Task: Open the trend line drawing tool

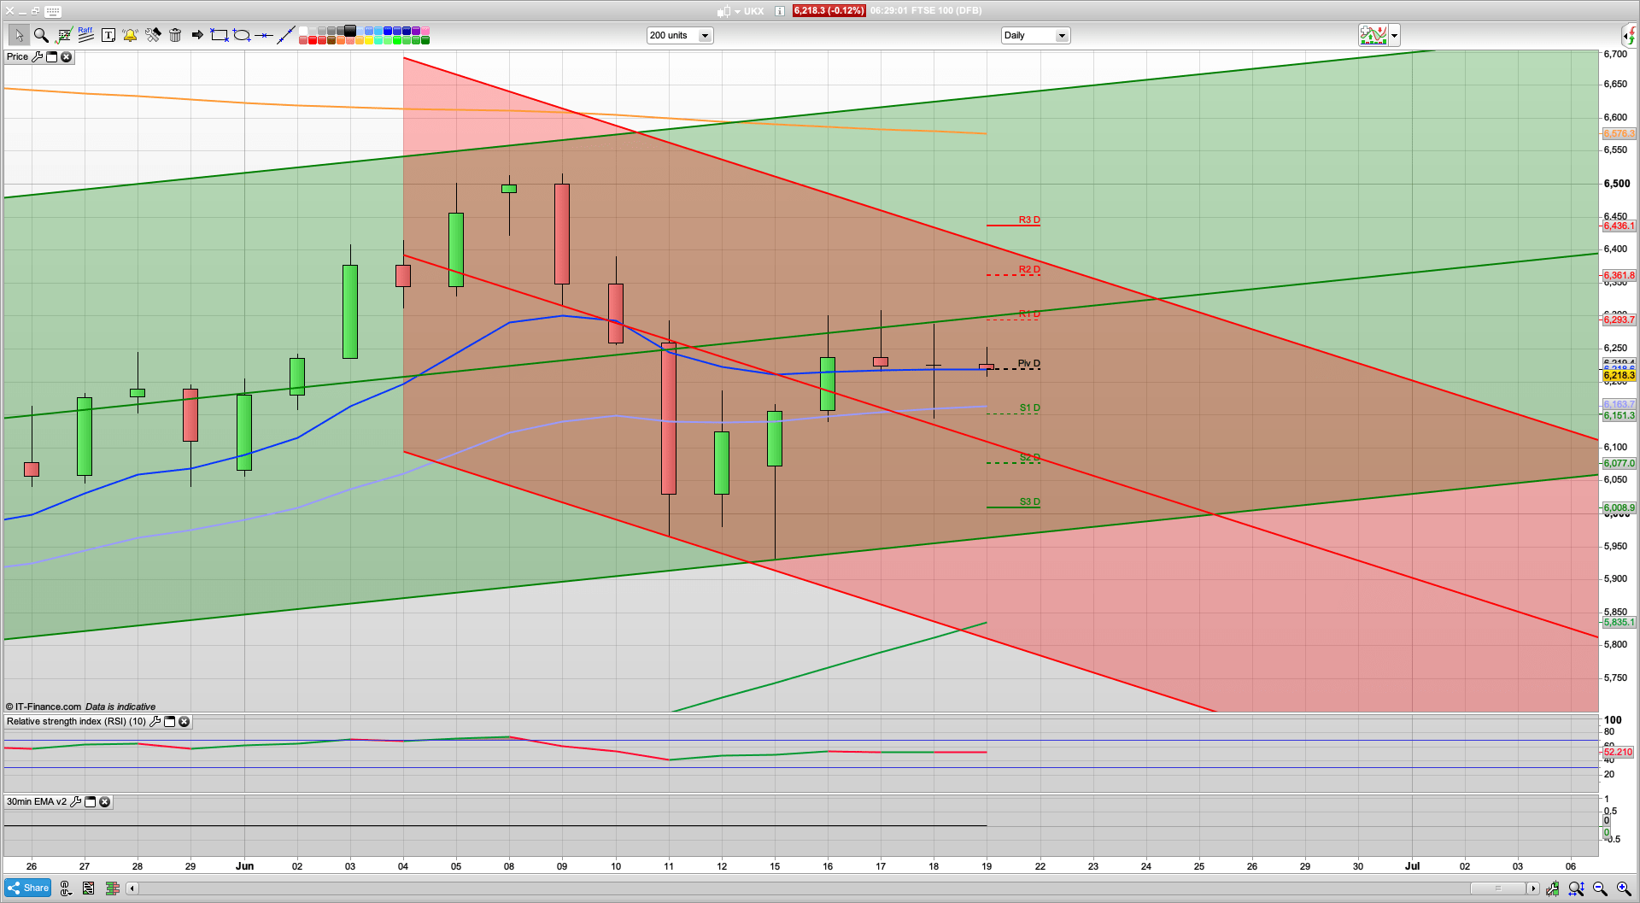Action: (x=64, y=35)
